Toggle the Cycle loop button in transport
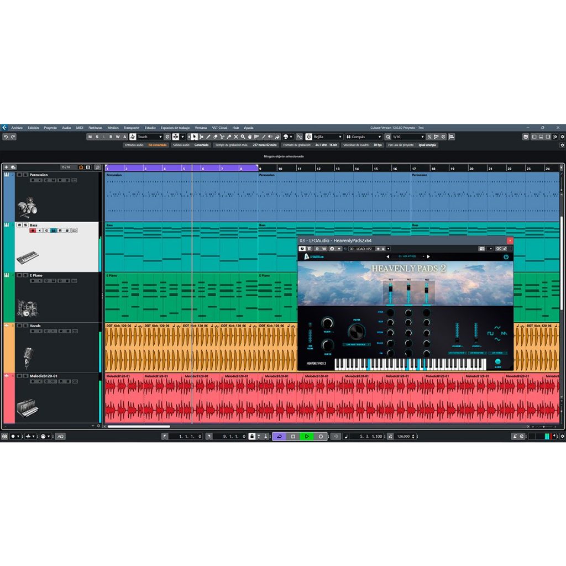The height and width of the screenshot is (566, 566). point(279,437)
